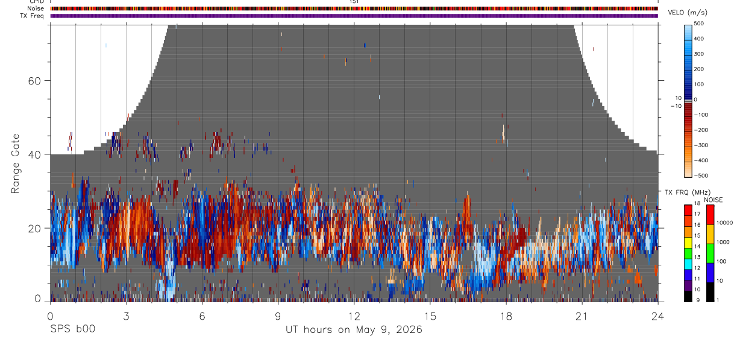Click the '3' UT hour tick label
Screen dimensions: 740x342
click(x=126, y=315)
